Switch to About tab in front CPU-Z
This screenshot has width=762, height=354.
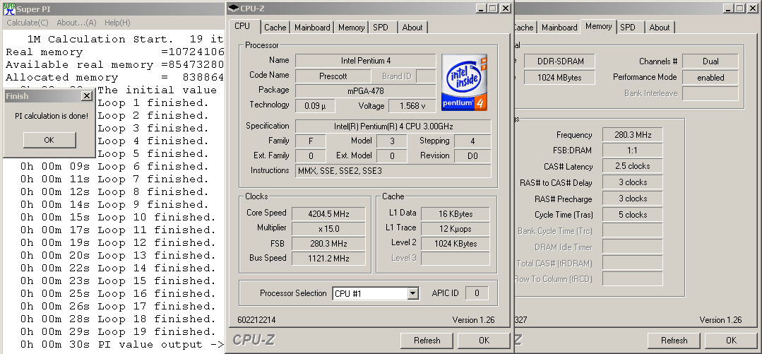[412, 28]
